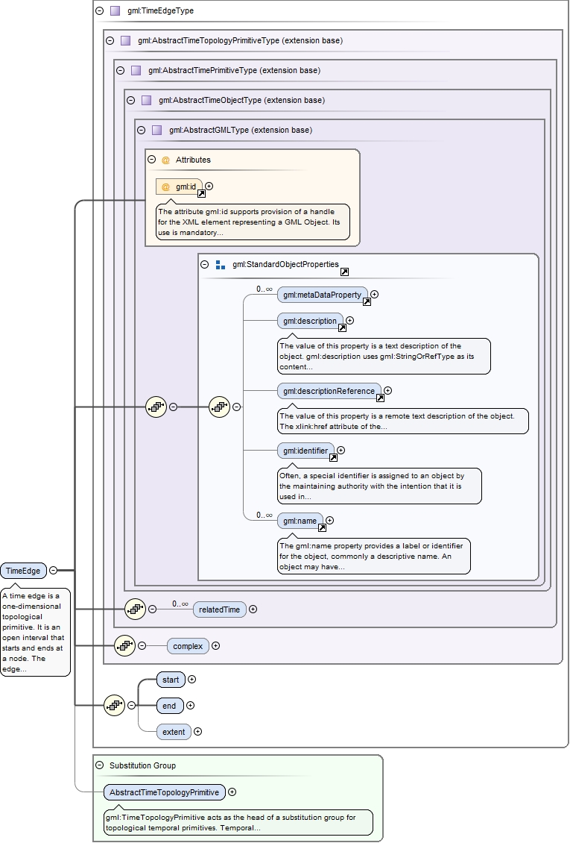
Task: Follow gml:description reference arrow icon
Action: point(342,328)
